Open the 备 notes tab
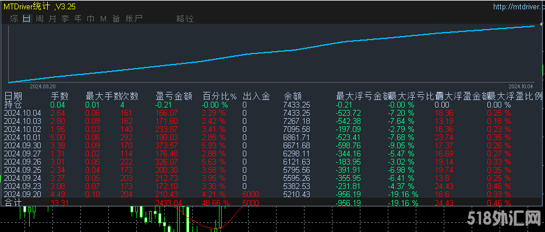Image resolution: width=545 pixels, height=232 pixels. pyautogui.click(x=116, y=19)
